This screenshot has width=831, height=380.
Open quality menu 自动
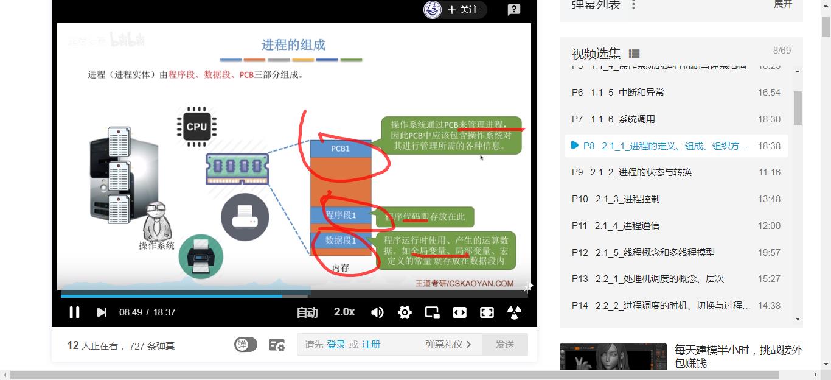(x=307, y=312)
